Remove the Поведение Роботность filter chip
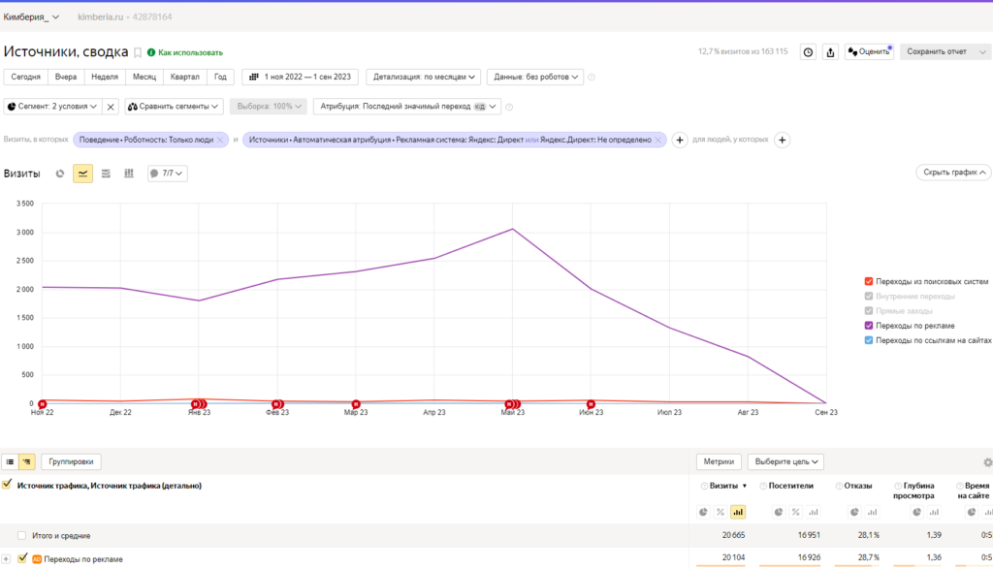 [220, 140]
